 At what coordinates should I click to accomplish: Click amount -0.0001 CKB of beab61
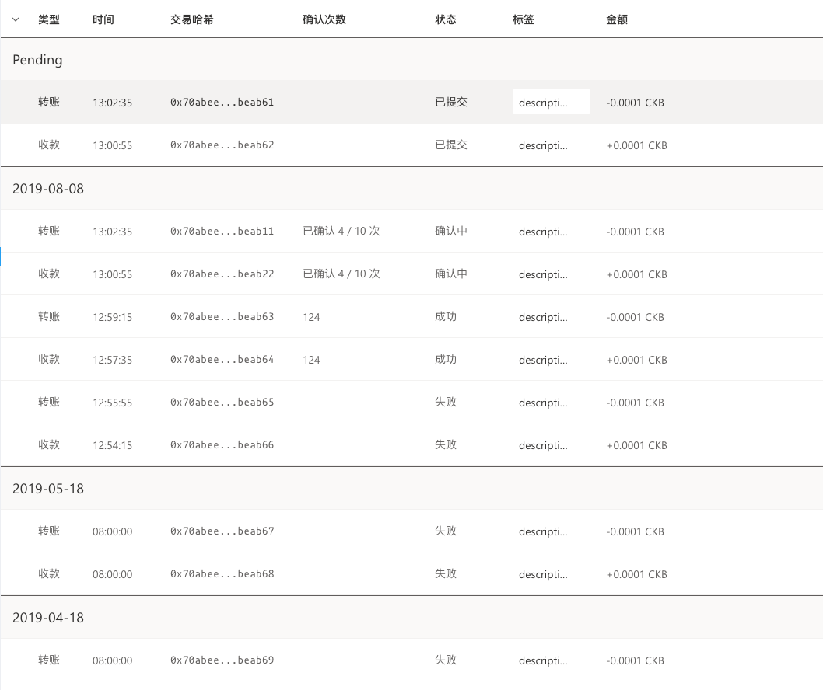point(635,103)
